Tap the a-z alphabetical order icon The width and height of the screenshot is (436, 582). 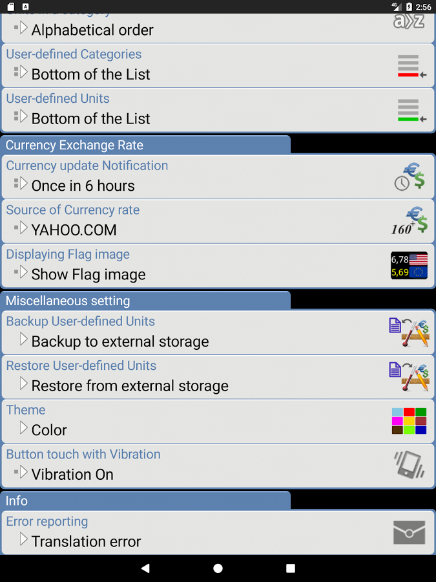pos(409,21)
